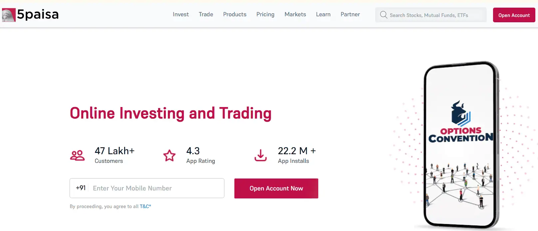Click the Options Convention phone image
The height and width of the screenshot is (231, 538).
[x=462, y=145]
